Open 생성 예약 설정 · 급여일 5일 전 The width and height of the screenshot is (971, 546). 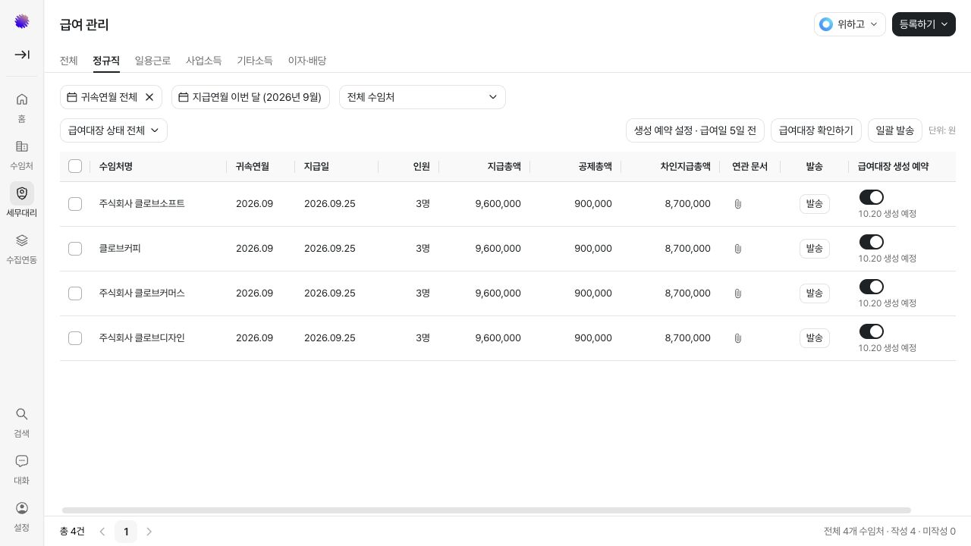click(695, 130)
